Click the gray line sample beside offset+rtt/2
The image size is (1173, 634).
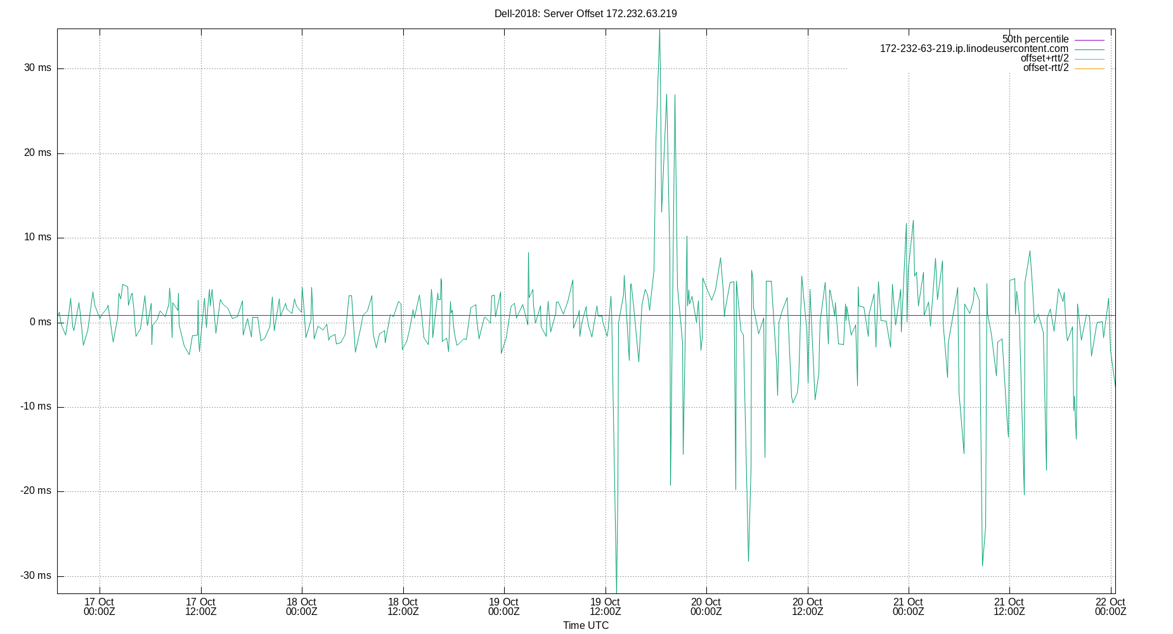click(1089, 59)
